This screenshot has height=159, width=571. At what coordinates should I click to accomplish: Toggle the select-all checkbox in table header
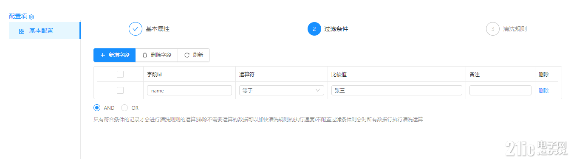(120, 74)
